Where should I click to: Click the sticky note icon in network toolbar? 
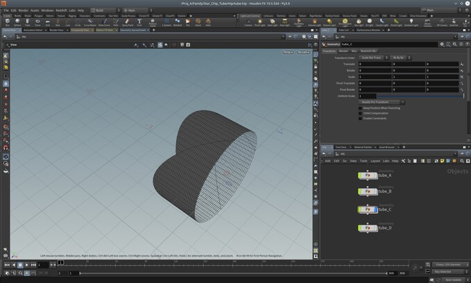442,161
